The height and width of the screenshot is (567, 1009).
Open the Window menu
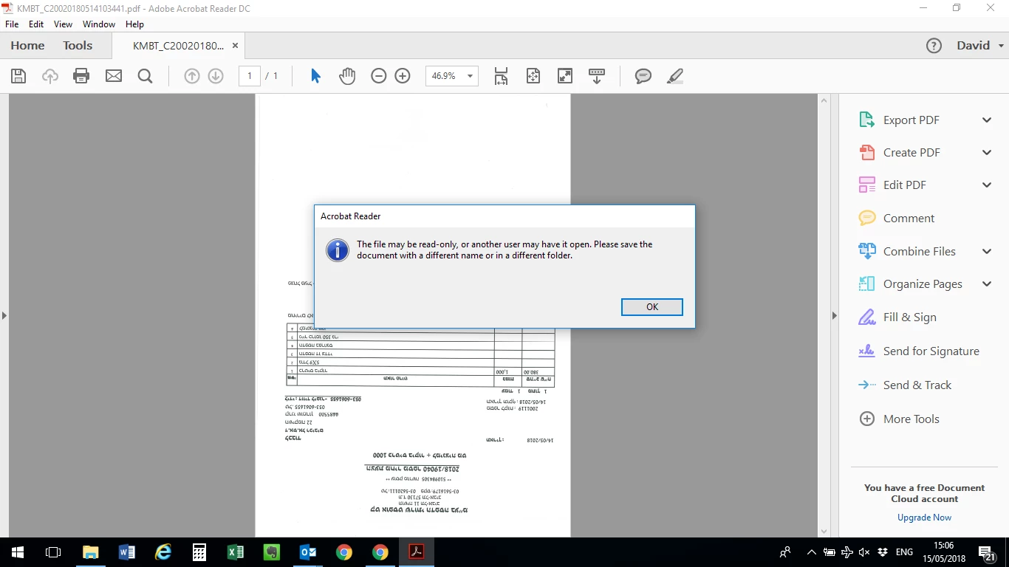(99, 24)
